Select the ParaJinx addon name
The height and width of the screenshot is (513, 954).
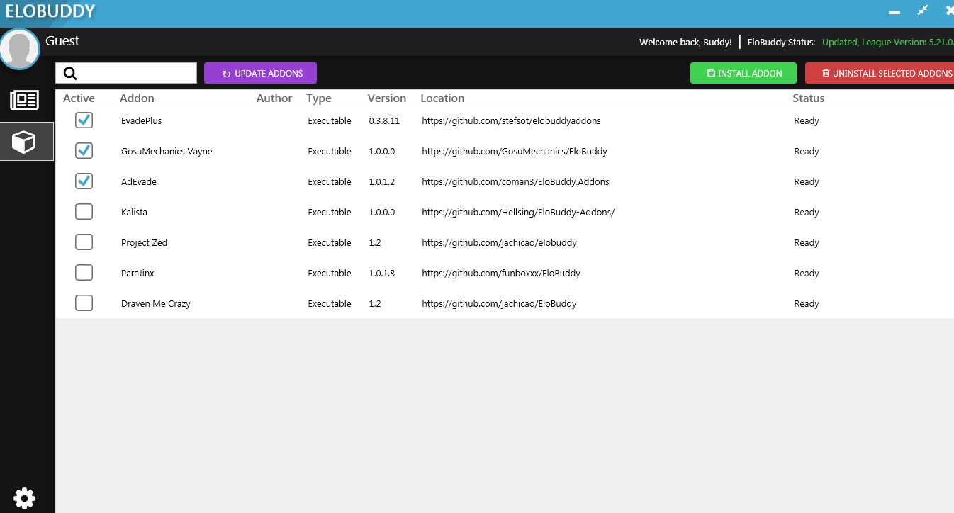[138, 274]
